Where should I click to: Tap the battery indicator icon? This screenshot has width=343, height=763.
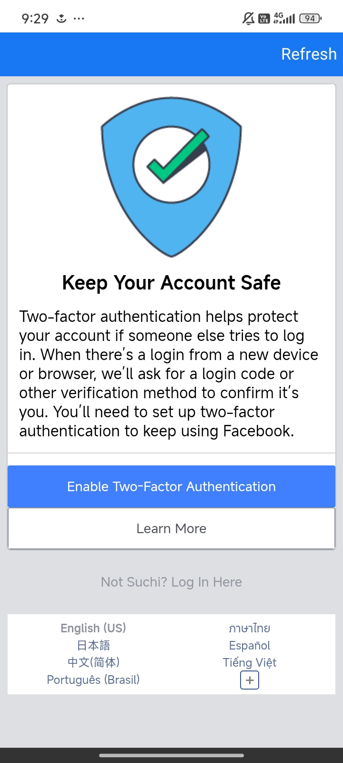point(311,19)
